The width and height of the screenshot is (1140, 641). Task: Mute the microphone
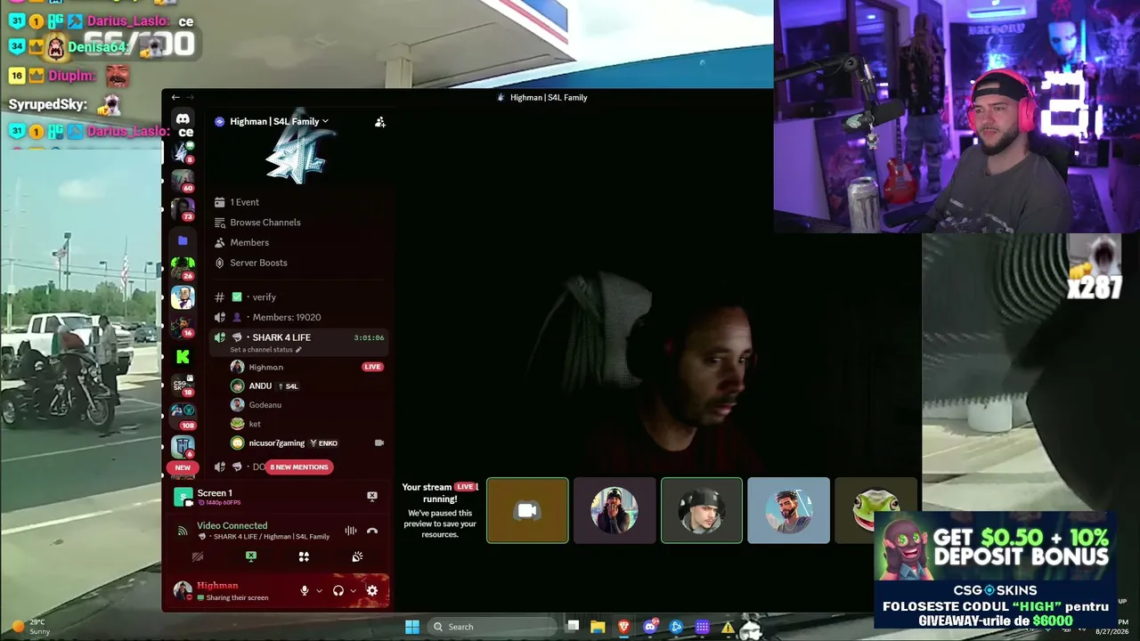click(305, 590)
